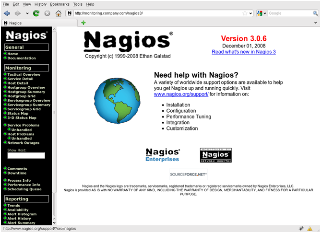This screenshot has height=233, width=321.
Task: Click the sidebar scroll up arrow
Action: click(54, 29)
